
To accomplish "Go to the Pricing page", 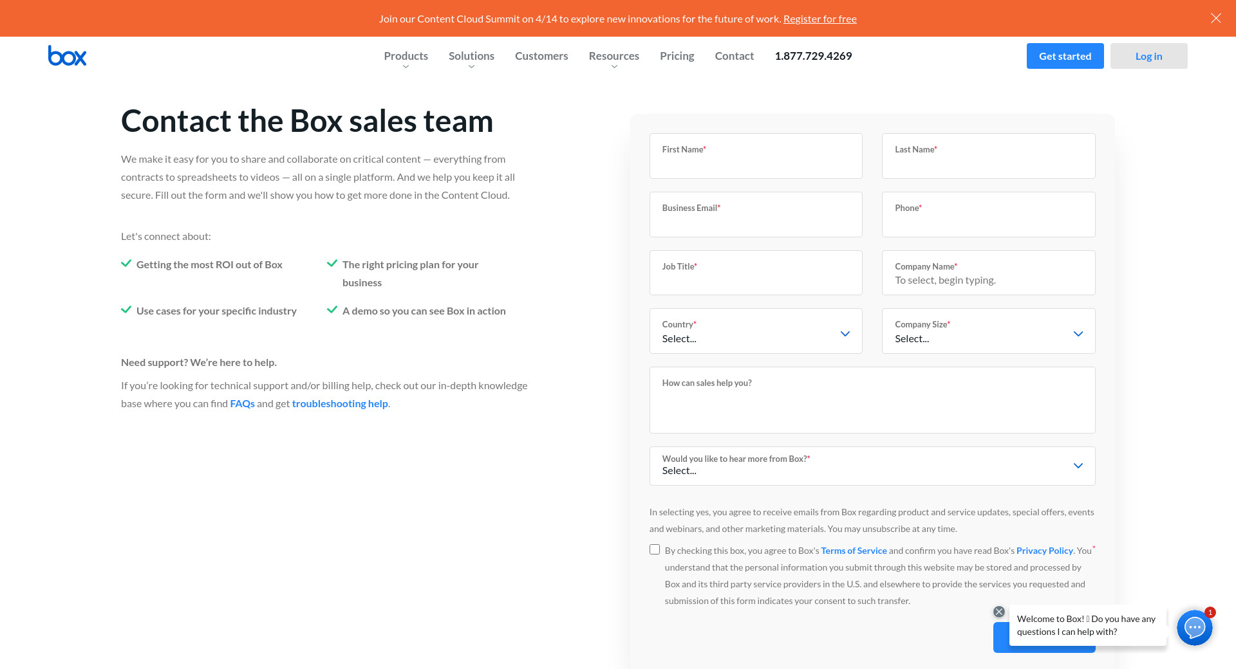I will coord(677,56).
